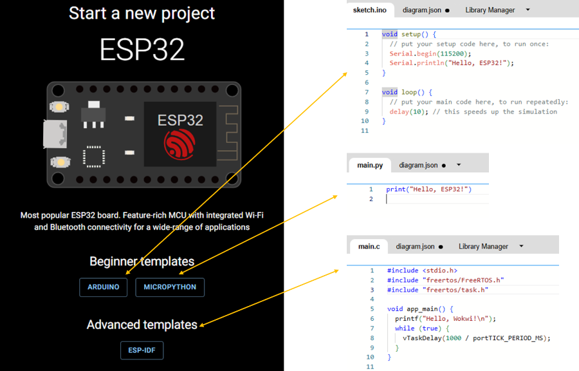Click the upper push button on the board

[59, 107]
